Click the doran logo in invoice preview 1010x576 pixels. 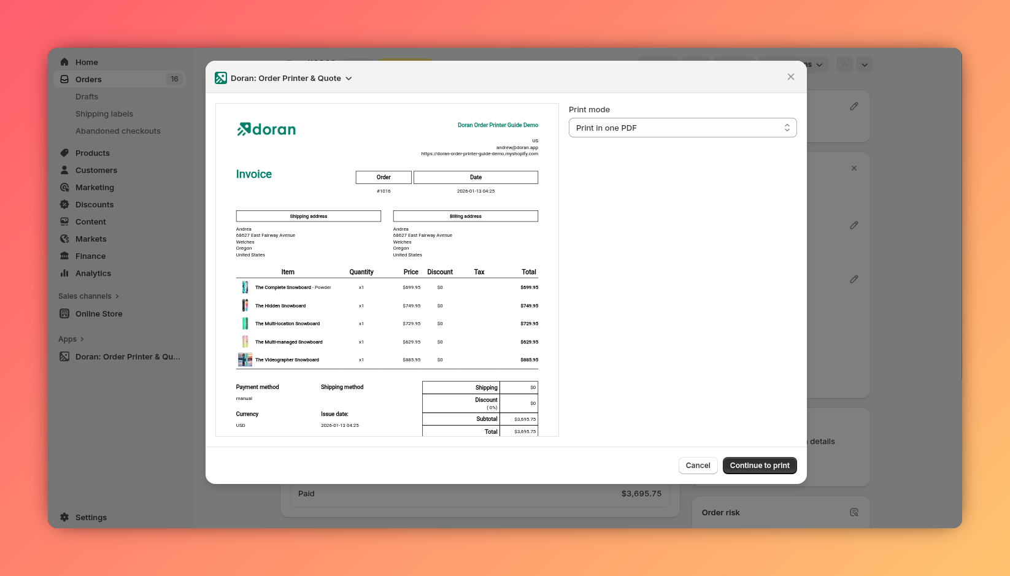[266, 129]
